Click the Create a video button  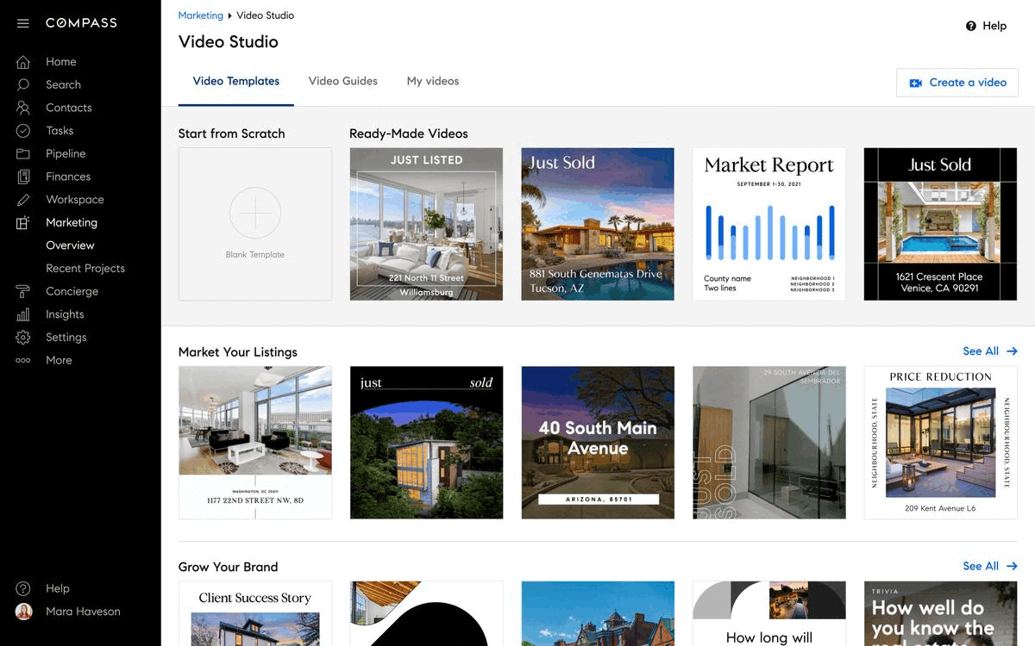click(957, 83)
